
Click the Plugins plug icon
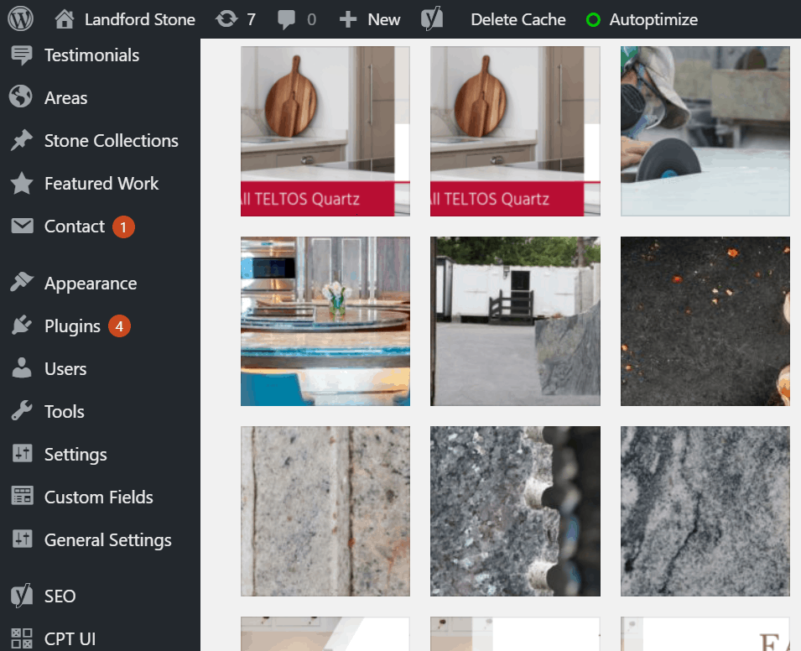pyautogui.click(x=22, y=326)
